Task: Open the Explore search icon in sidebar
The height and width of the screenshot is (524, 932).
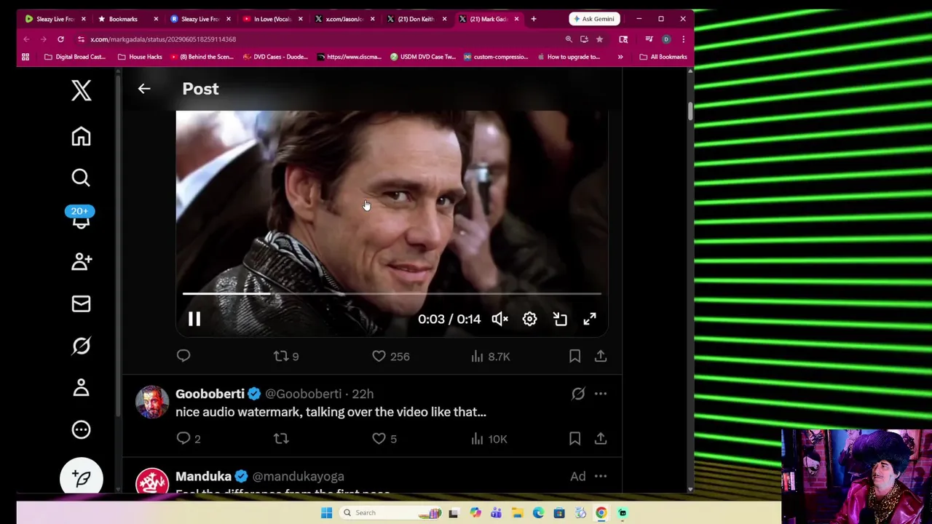Action: pos(81,178)
